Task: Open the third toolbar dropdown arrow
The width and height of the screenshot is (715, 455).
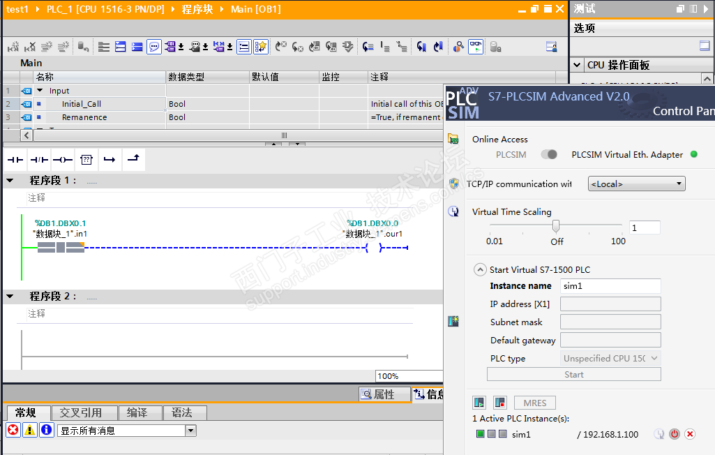Action: 229,47
